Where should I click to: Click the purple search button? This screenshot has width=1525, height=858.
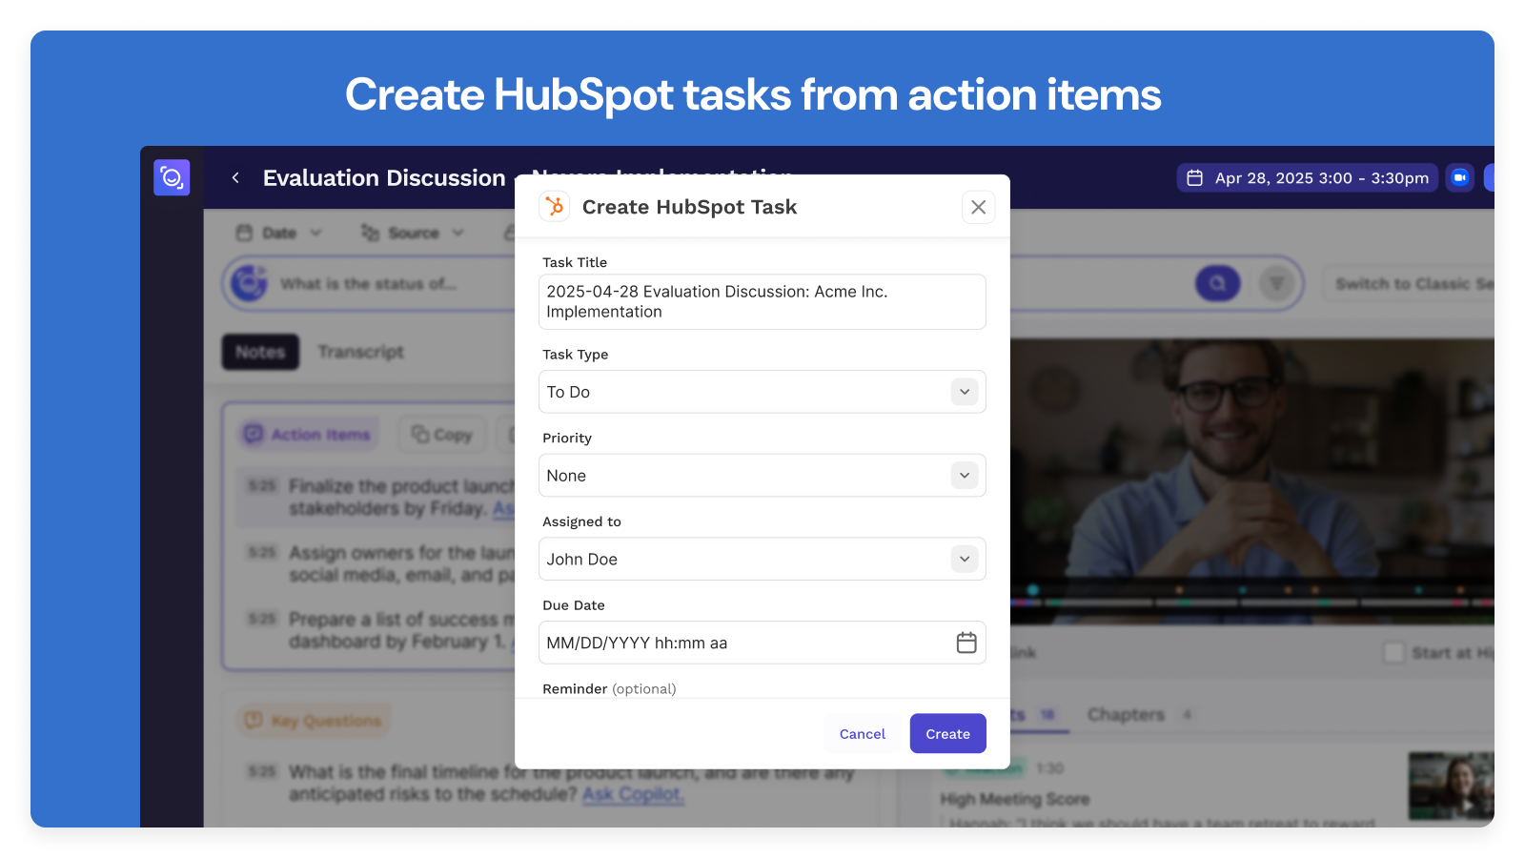1217,283
